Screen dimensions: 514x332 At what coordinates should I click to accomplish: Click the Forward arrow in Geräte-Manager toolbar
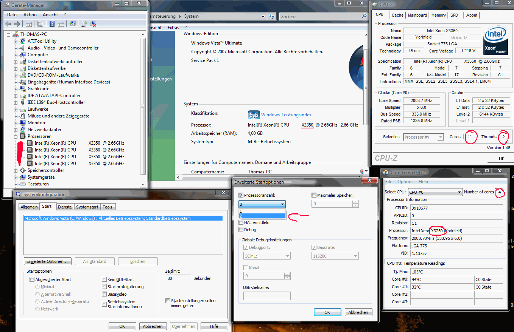(x=17, y=24)
